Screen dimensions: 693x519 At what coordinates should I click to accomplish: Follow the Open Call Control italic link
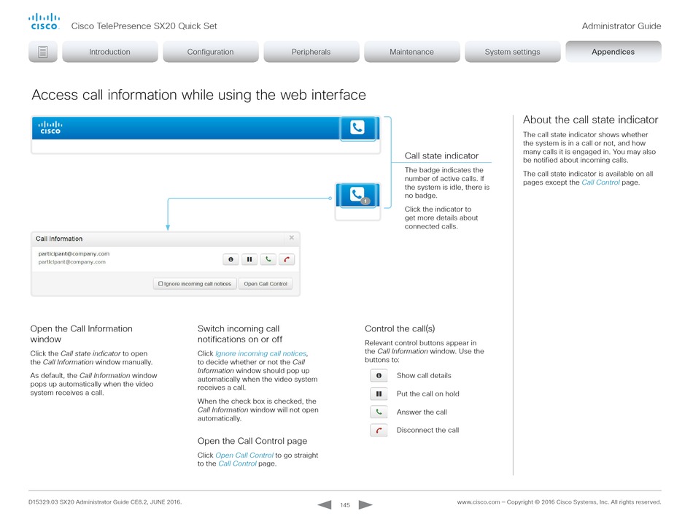244,455
